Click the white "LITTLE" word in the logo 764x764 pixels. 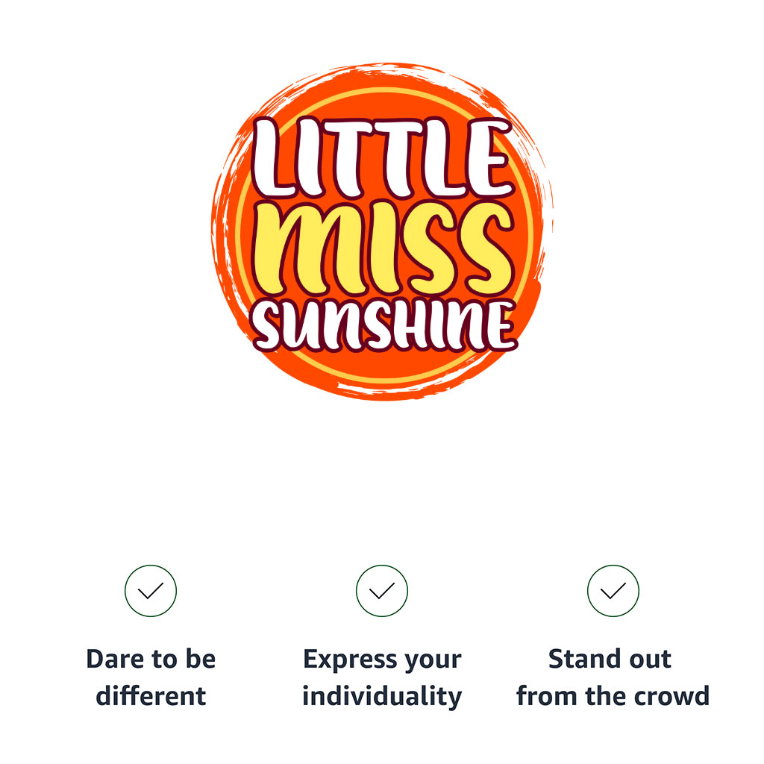click(x=382, y=159)
